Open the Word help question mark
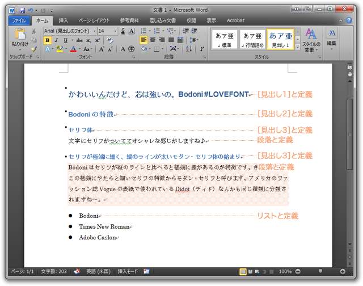This screenshot has height=286, width=363. (349, 20)
